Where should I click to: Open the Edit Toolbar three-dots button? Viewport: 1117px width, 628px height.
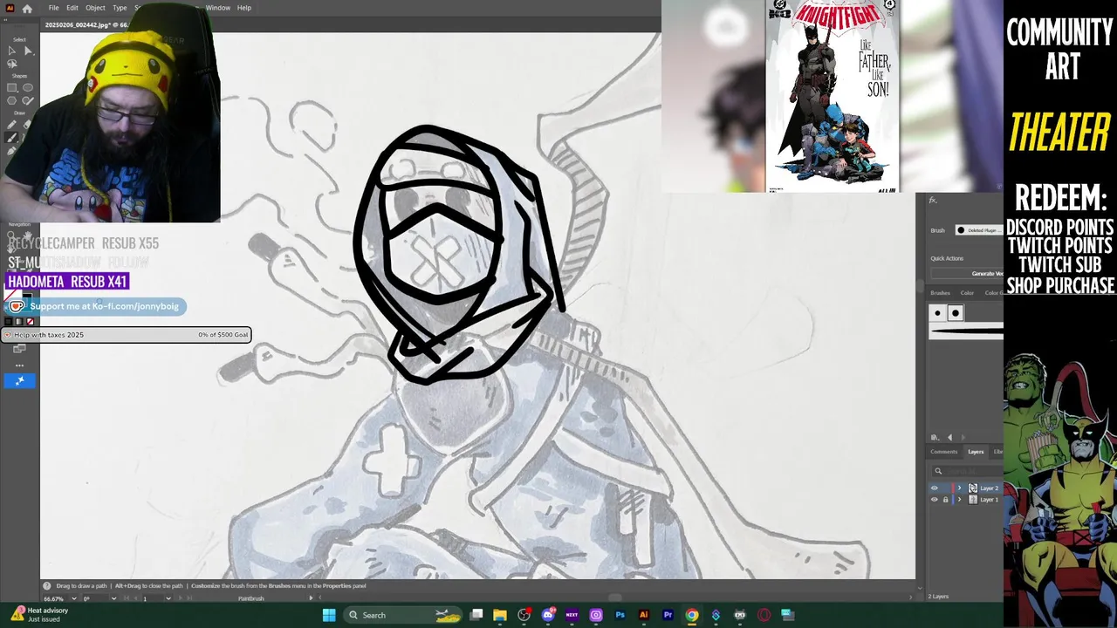tap(19, 365)
